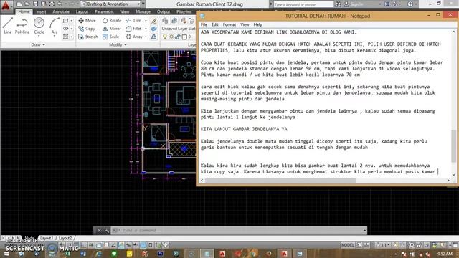
Task: Click the Array tool
Action: tap(134, 37)
